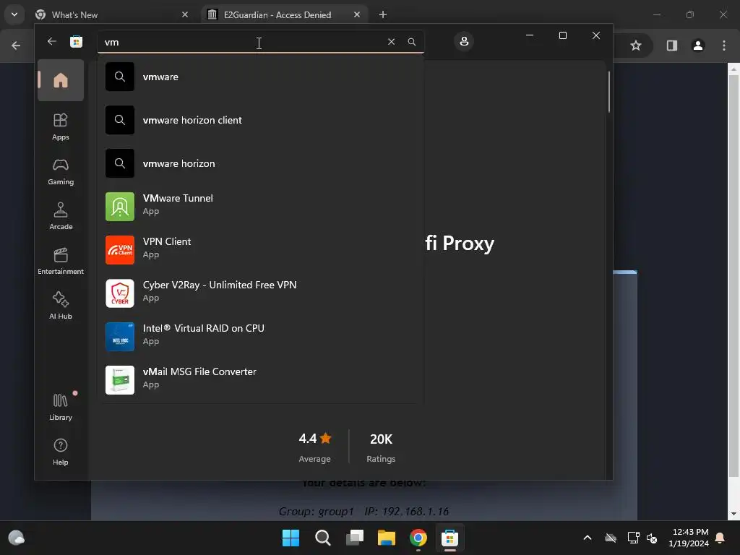Viewport: 740px width, 555px height.
Task: Open Task View on taskbar
Action: (x=355, y=538)
